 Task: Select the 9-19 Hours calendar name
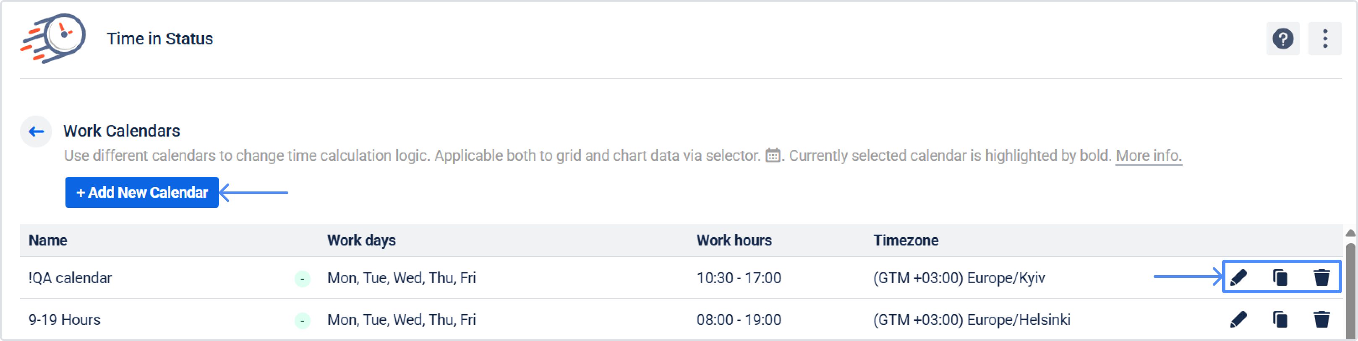tap(64, 320)
